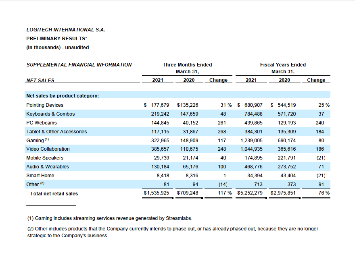Click '(In thousands) - unaudited' text
This screenshot has height=255, width=355.
(58, 48)
